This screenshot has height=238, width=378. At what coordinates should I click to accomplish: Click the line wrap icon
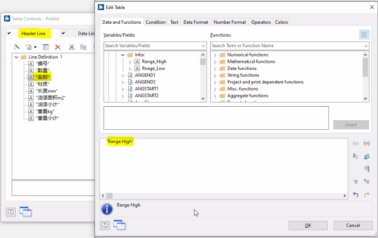click(367, 182)
